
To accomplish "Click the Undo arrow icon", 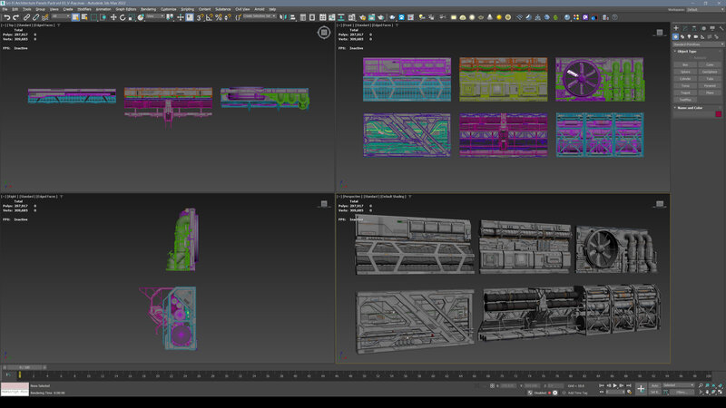I will click(x=6, y=16).
